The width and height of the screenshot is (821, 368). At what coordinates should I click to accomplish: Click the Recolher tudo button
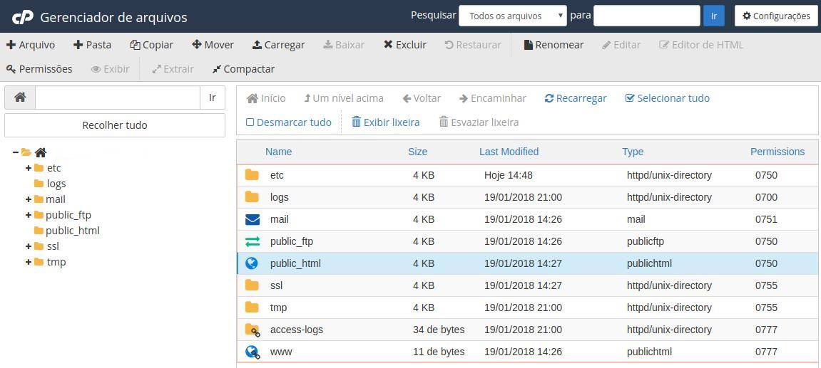(x=115, y=125)
